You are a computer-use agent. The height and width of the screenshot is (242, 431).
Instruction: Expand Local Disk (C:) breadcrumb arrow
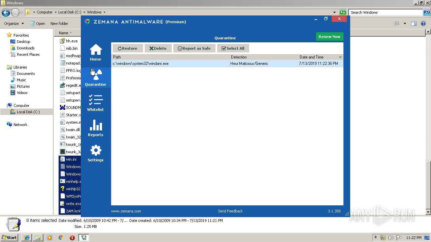(84, 12)
